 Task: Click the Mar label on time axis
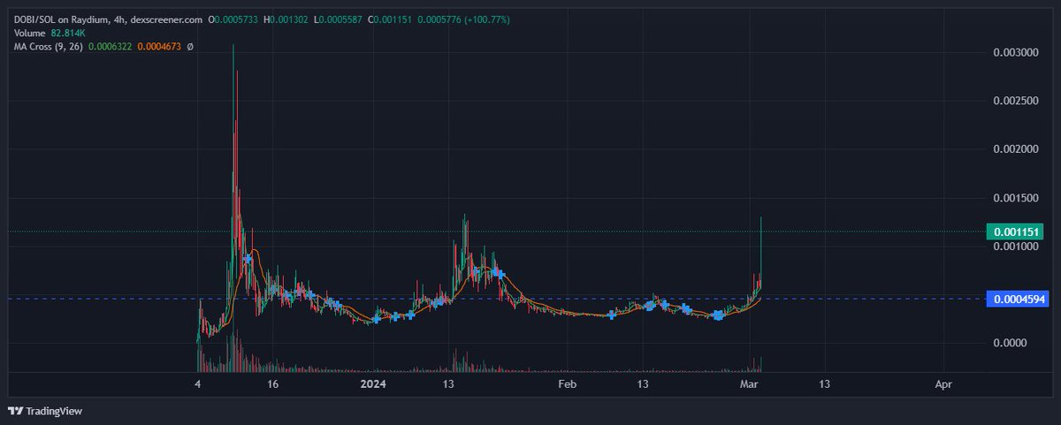[751, 384]
